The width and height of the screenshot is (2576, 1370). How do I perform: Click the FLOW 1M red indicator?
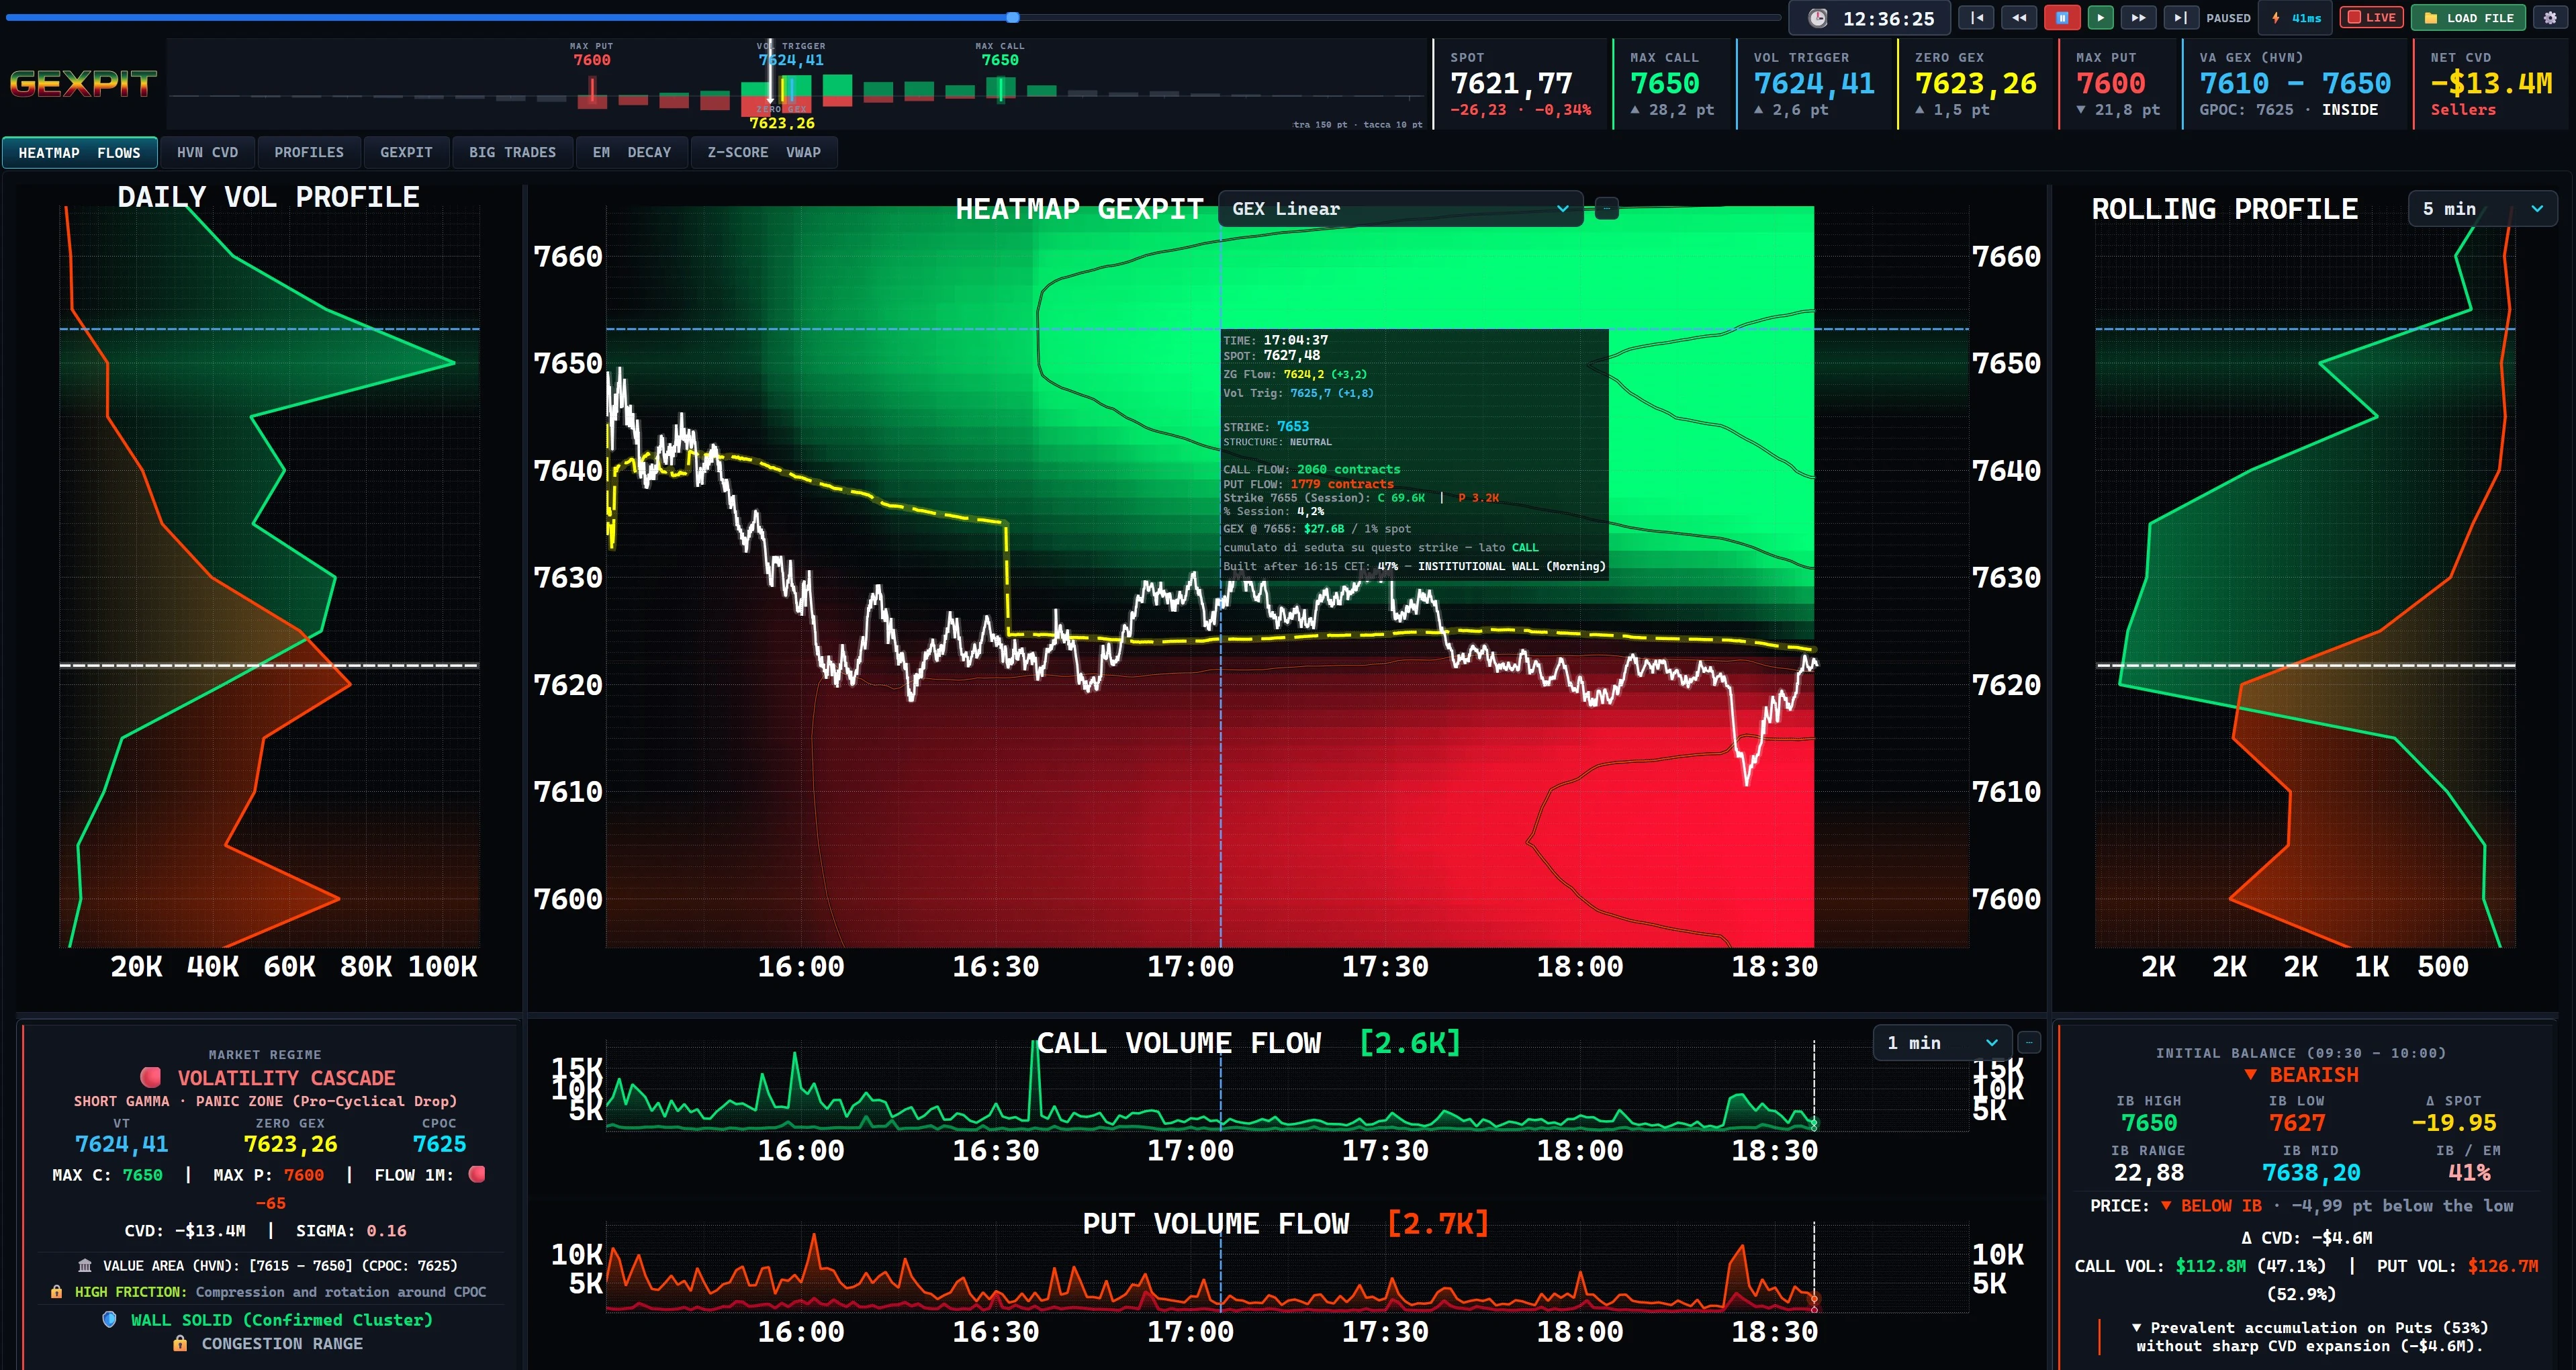(477, 1174)
